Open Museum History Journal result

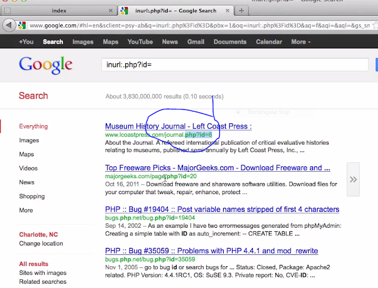pyautogui.click(x=178, y=126)
